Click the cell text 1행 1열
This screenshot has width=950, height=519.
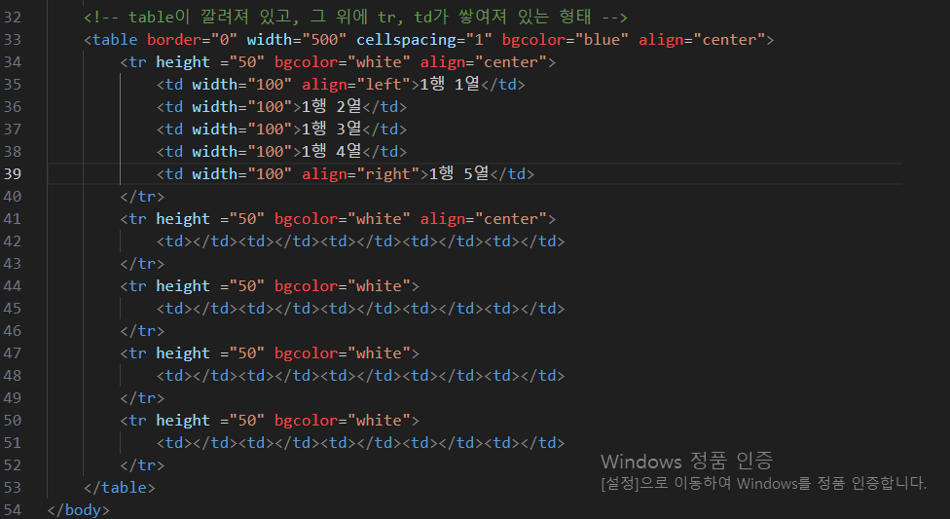tap(450, 85)
